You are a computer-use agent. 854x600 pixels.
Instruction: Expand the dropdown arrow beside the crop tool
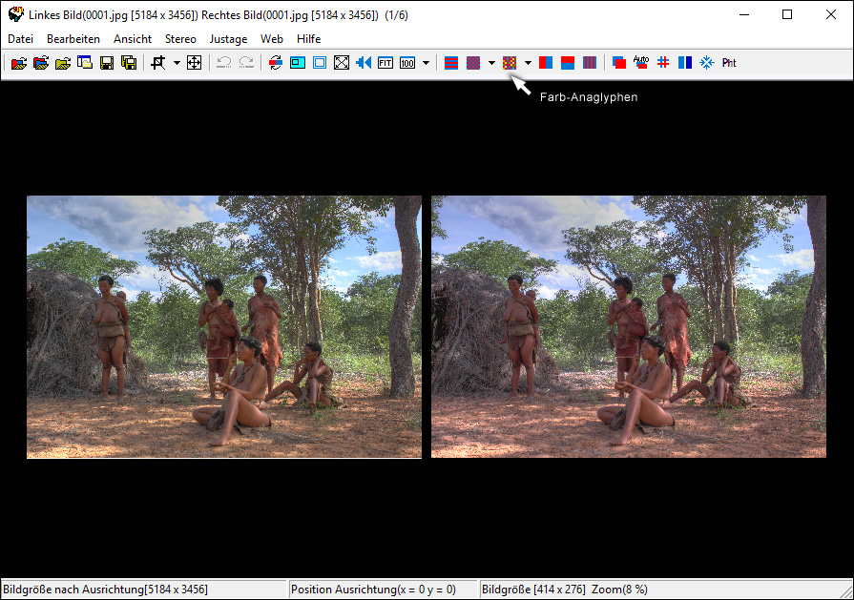(x=177, y=63)
